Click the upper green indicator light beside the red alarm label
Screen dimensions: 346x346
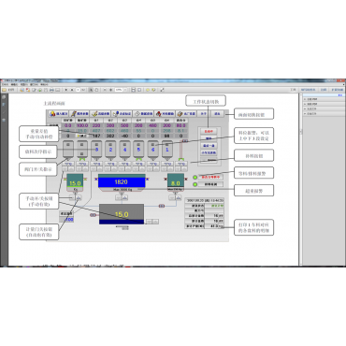coord(195,178)
